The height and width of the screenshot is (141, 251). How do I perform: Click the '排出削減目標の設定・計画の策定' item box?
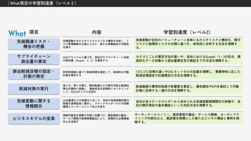tap(34, 73)
